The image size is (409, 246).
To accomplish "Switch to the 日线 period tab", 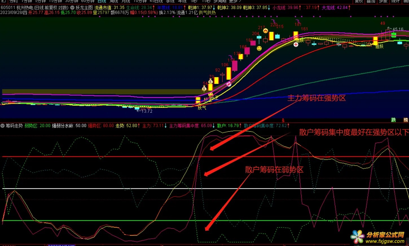I will click(x=102, y=1).
